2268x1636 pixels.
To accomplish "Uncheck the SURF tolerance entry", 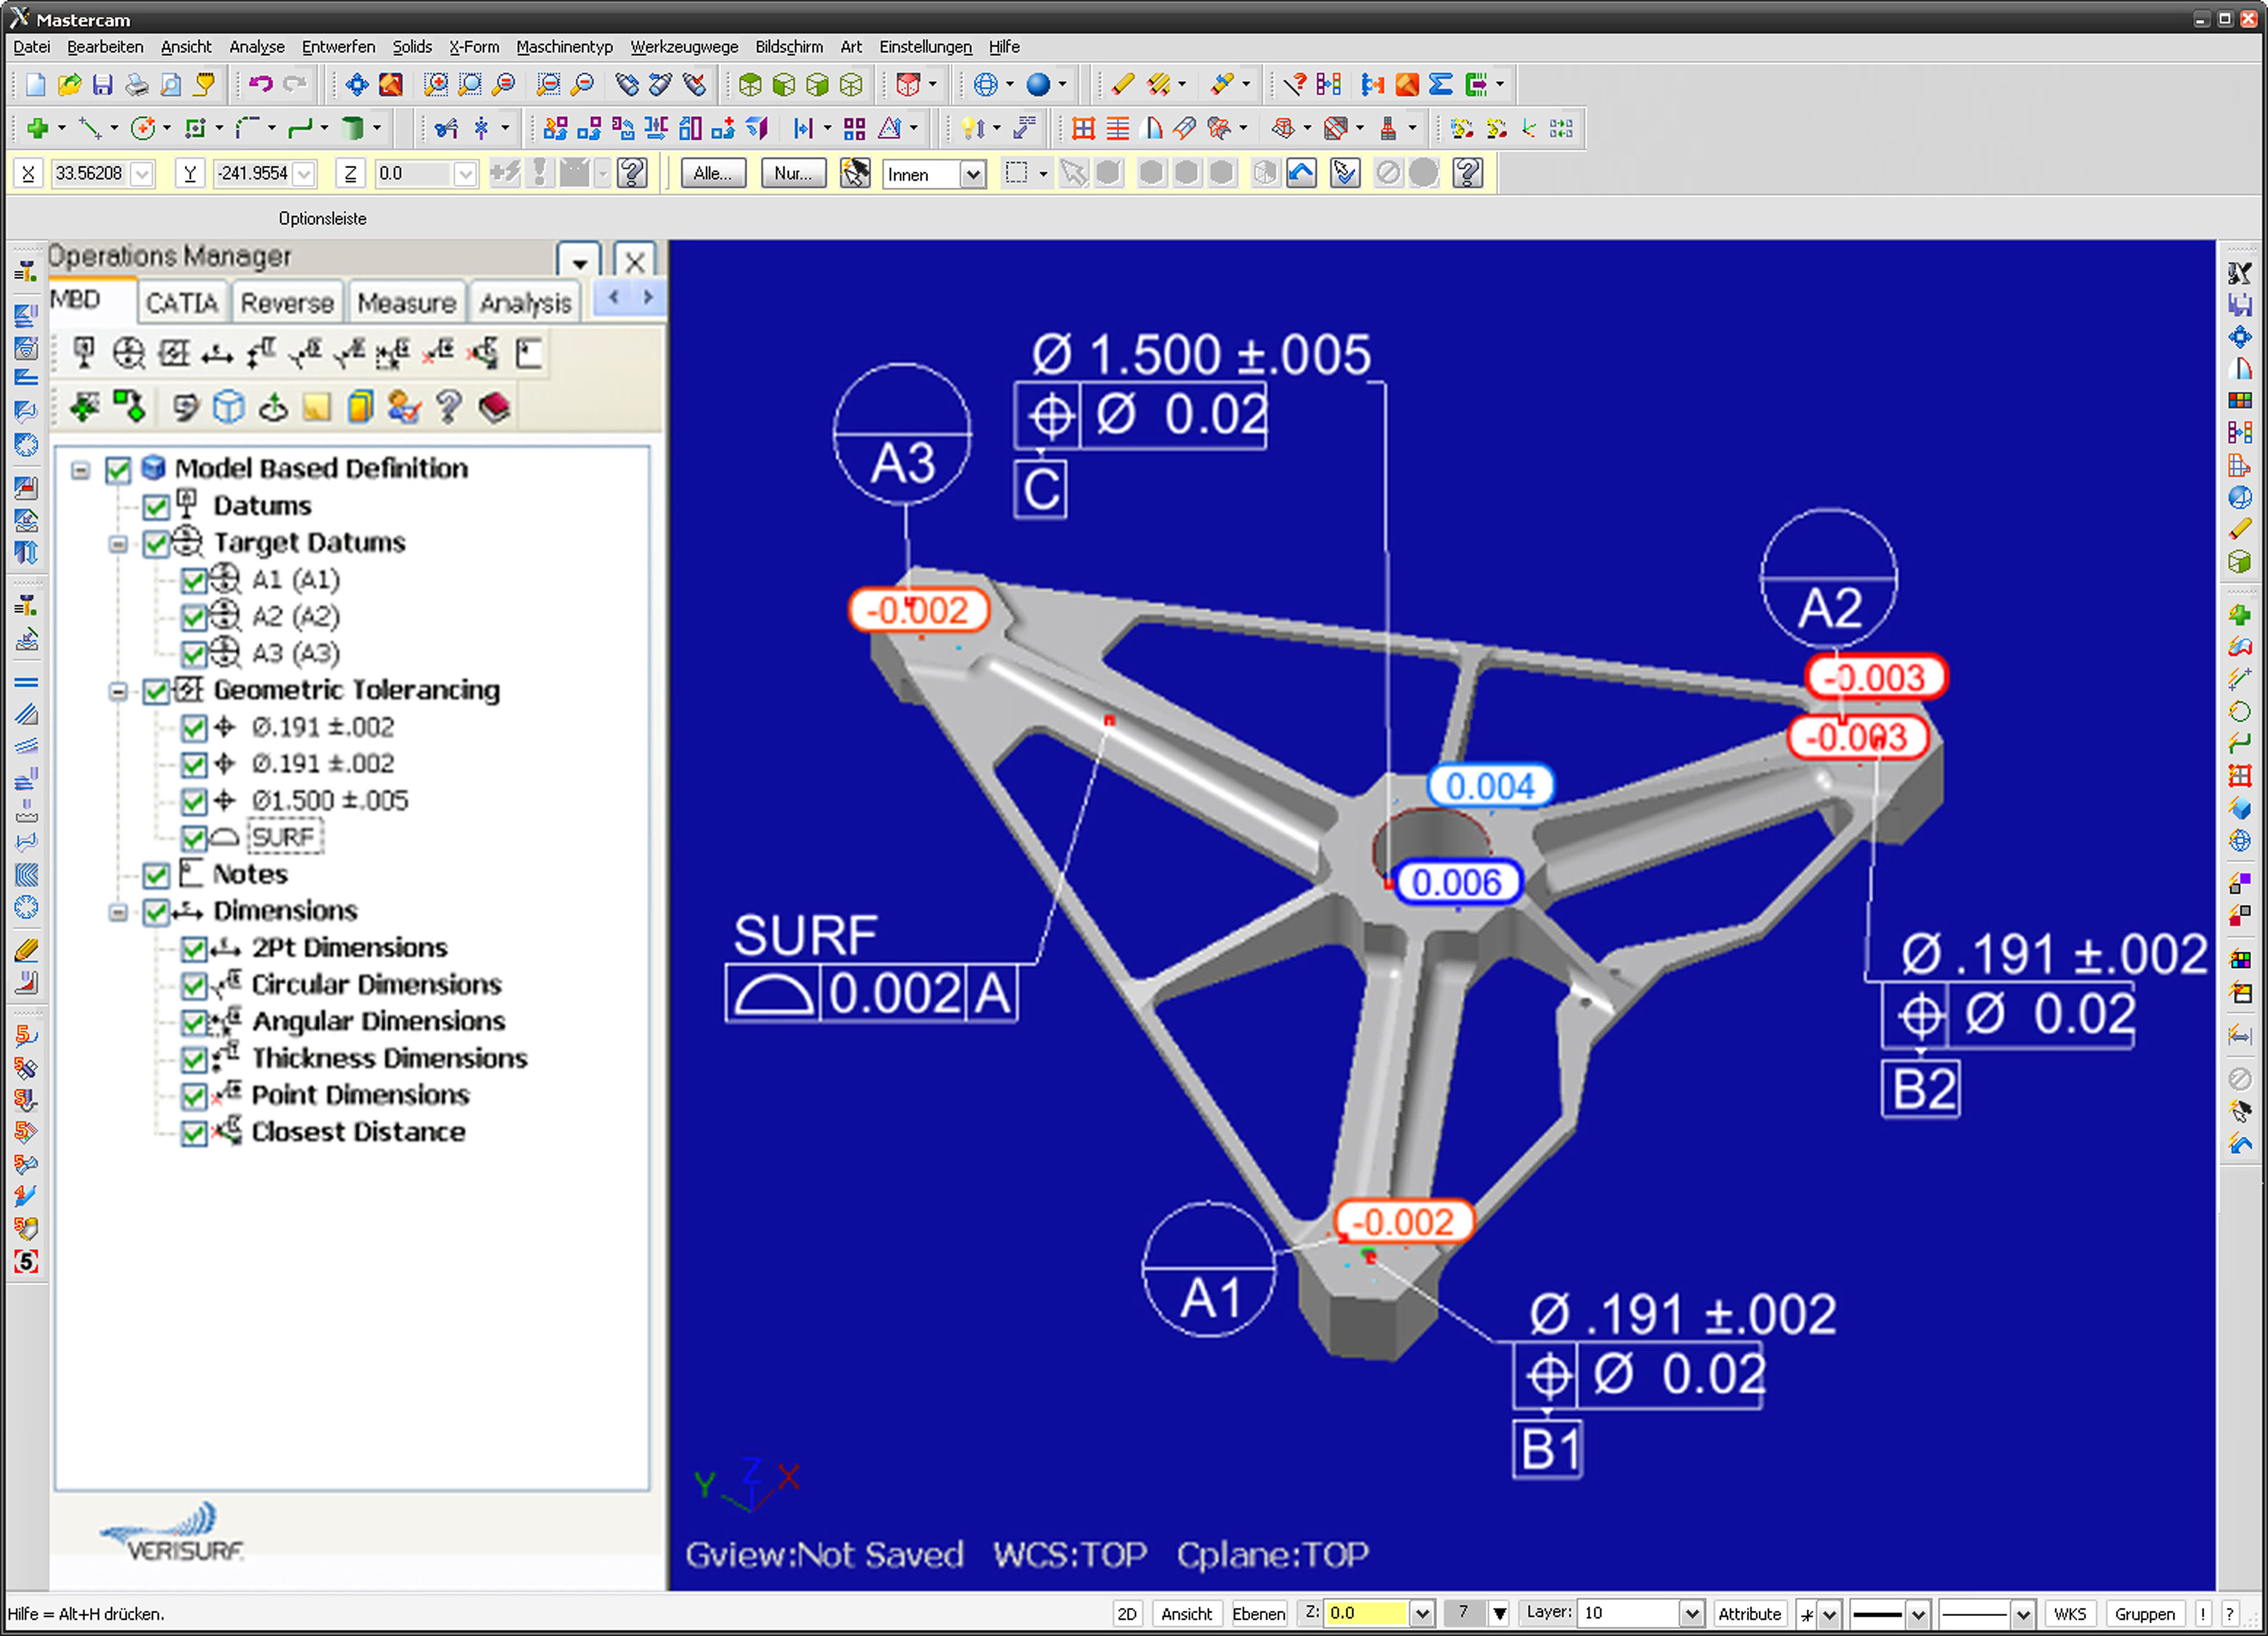I will [194, 838].
